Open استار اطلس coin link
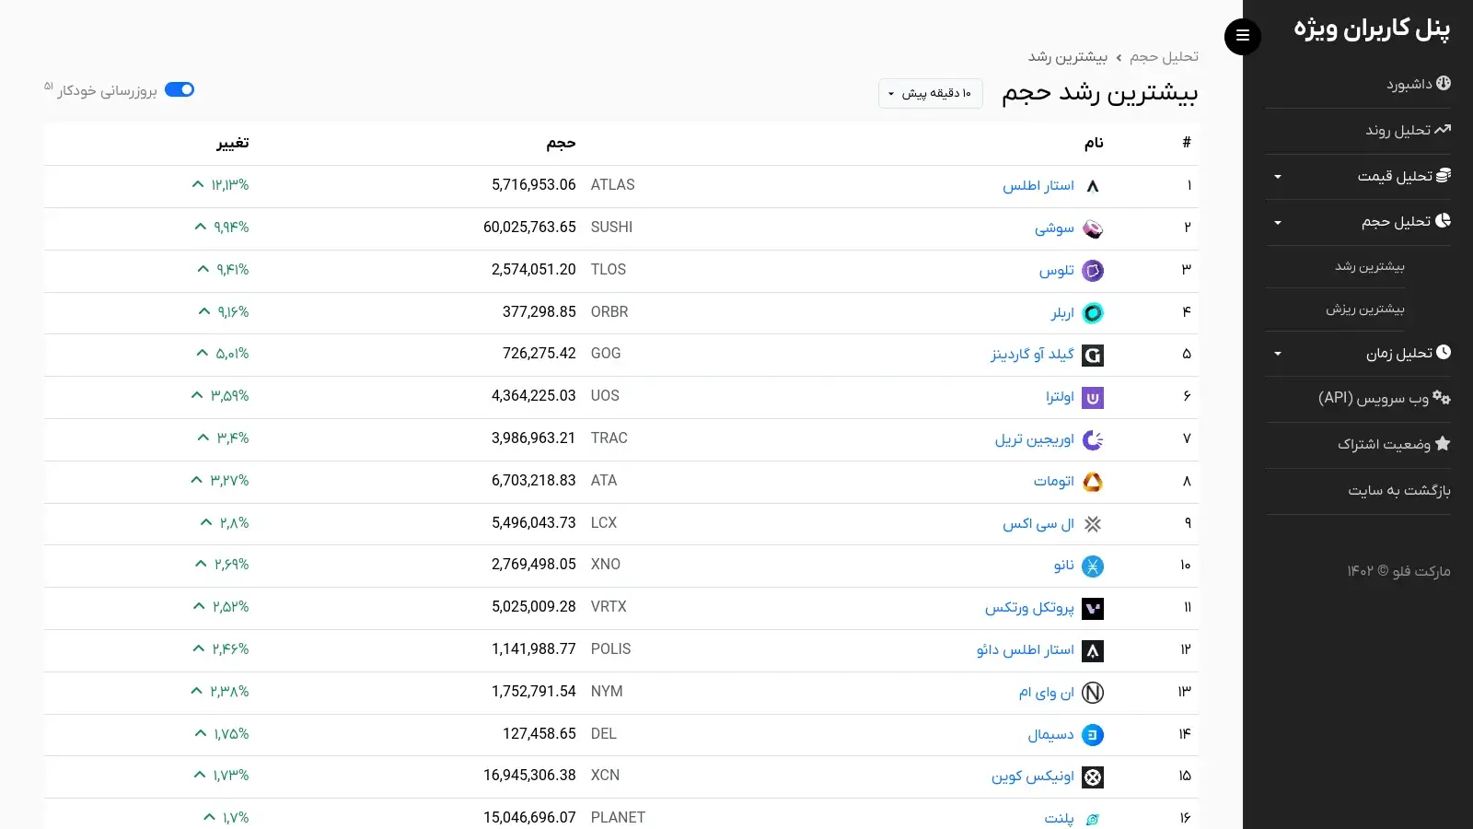The image size is (1473, 829). 1038,185
